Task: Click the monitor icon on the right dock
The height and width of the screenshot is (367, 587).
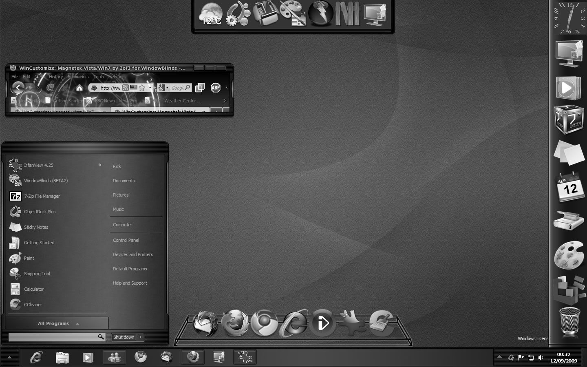Action: pos(569,53)
